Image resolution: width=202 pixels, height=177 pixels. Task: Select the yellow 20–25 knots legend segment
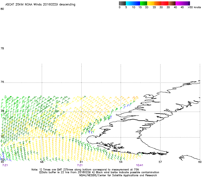(x=151, y=3)
